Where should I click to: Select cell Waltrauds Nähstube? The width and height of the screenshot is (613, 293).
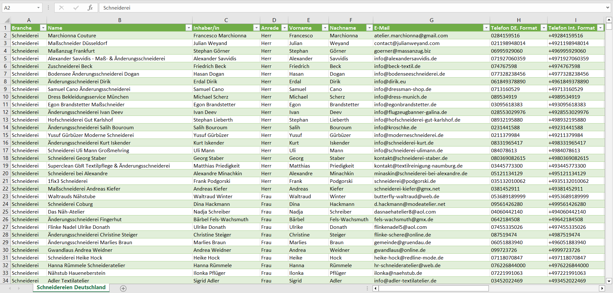(120, 196)
